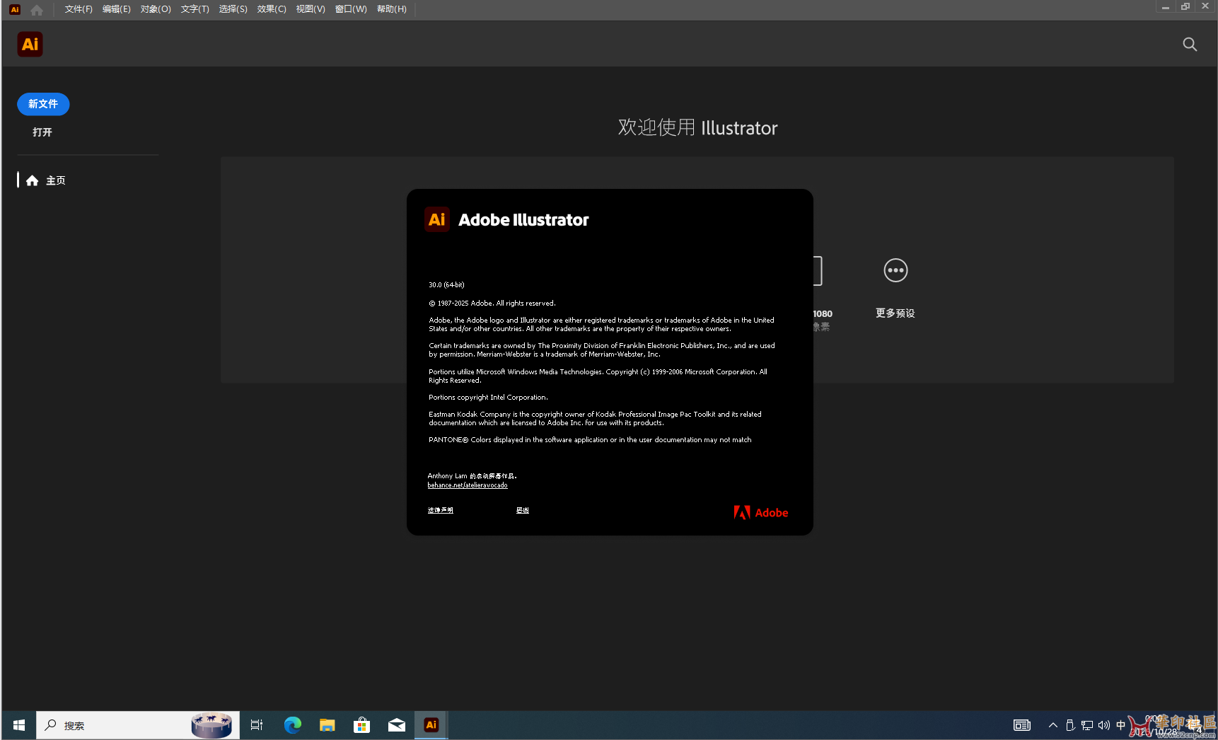The image size is (1218, 740).
Task: Click the home icon in the menu bar
Action: 37,10
